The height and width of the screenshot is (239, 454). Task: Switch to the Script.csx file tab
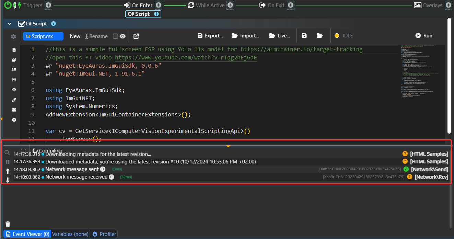tap(43, 36)
